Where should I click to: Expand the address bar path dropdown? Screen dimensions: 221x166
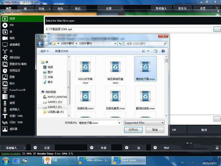(115, 43)
